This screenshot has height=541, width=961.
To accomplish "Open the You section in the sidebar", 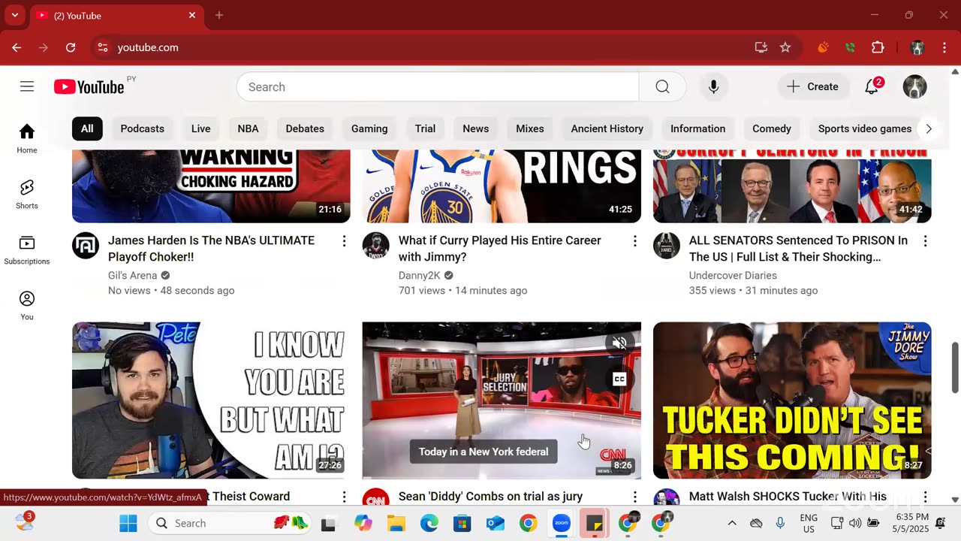I will click(27, 306).
